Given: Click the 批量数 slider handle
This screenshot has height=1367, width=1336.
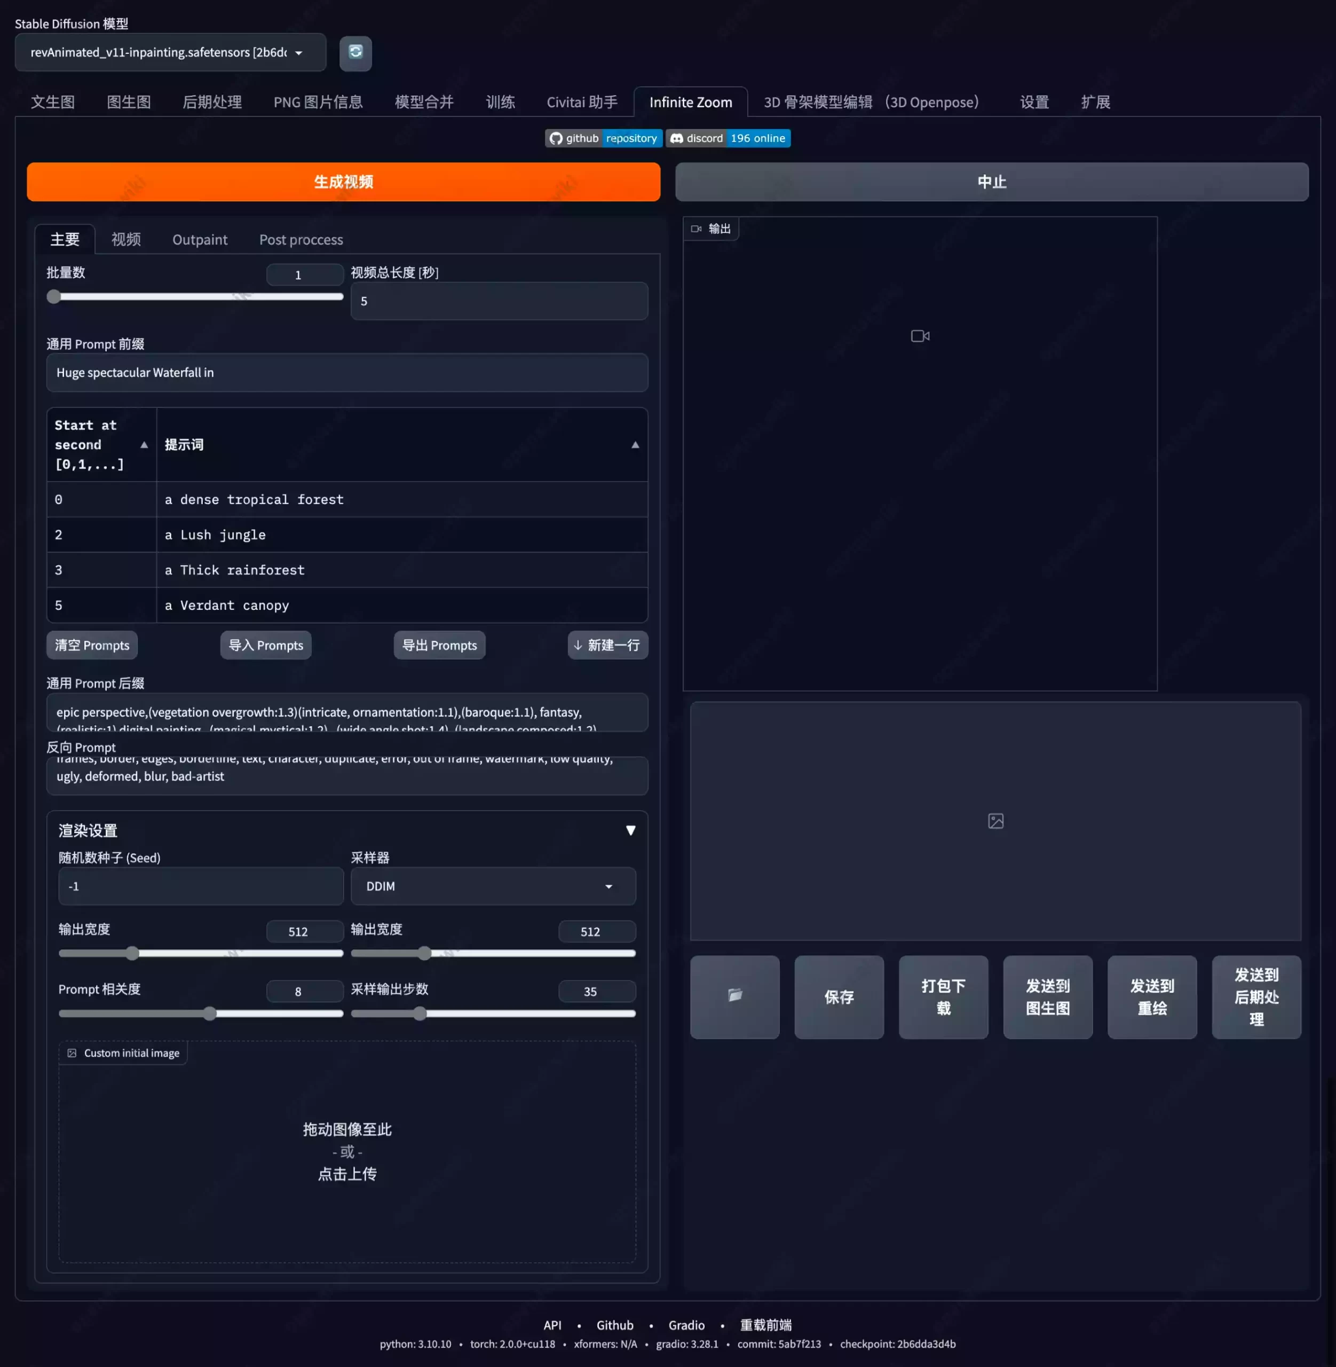Looking at the screenshot, I should [53, 296].
